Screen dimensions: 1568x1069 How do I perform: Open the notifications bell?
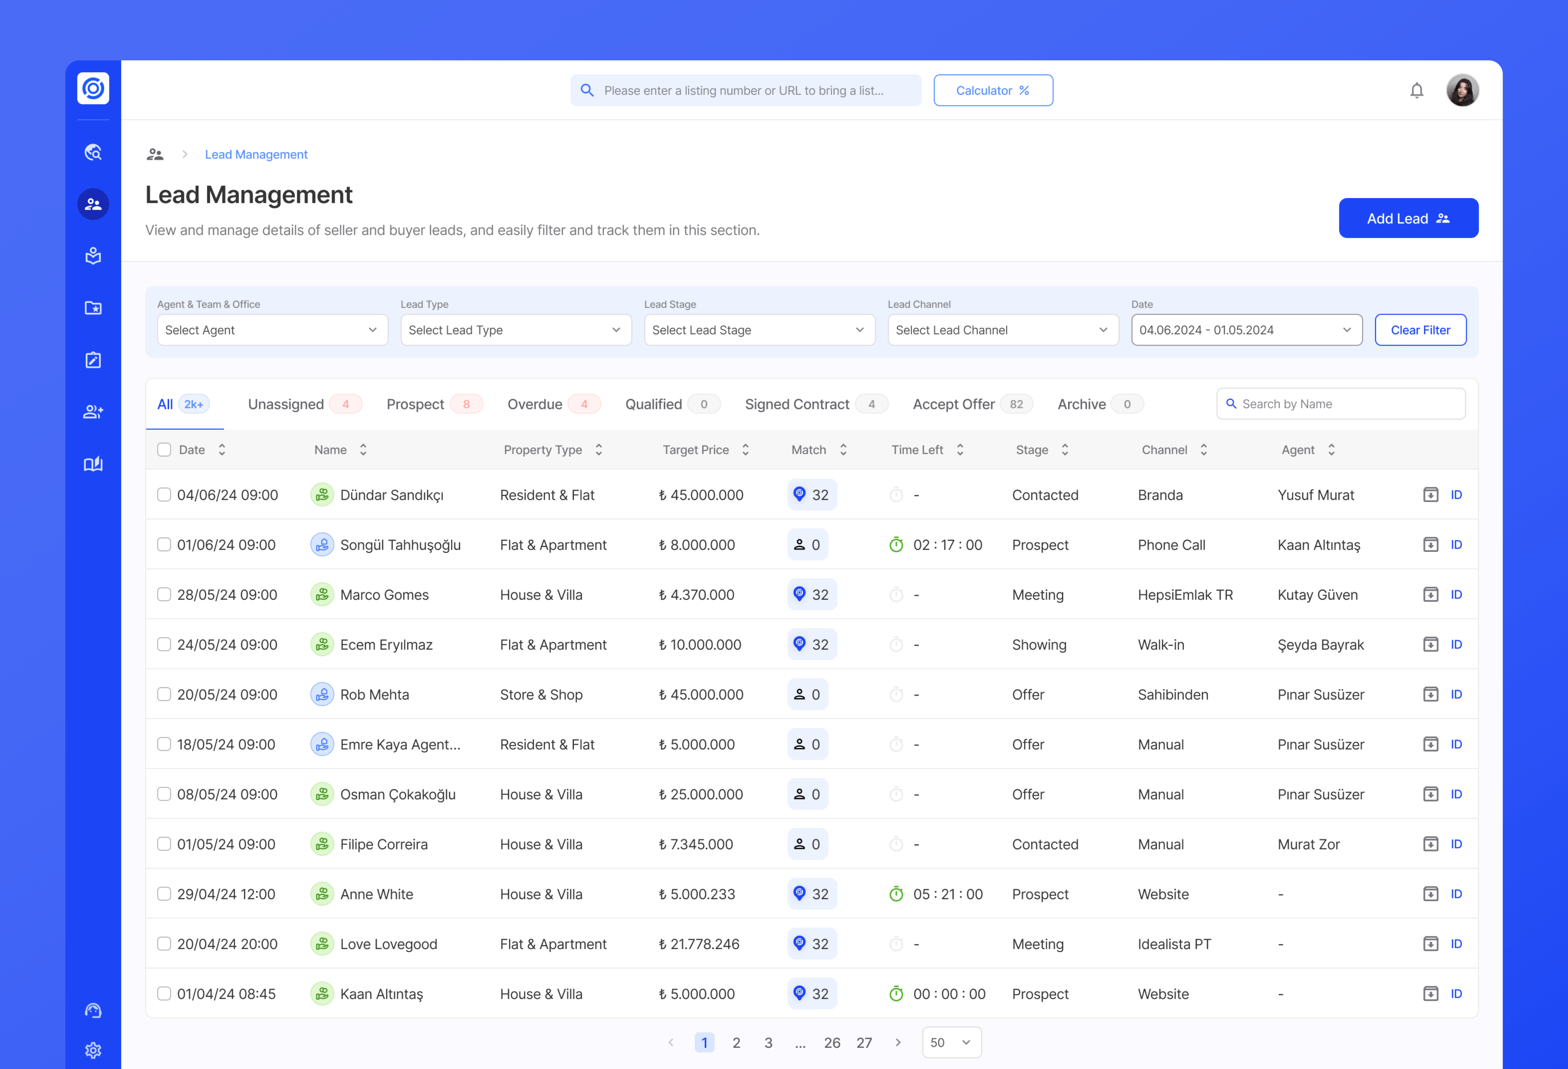point(1417,91)
